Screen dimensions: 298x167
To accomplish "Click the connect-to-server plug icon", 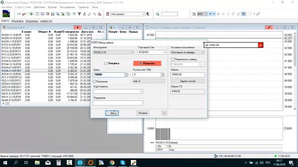I will pos(19,14).
